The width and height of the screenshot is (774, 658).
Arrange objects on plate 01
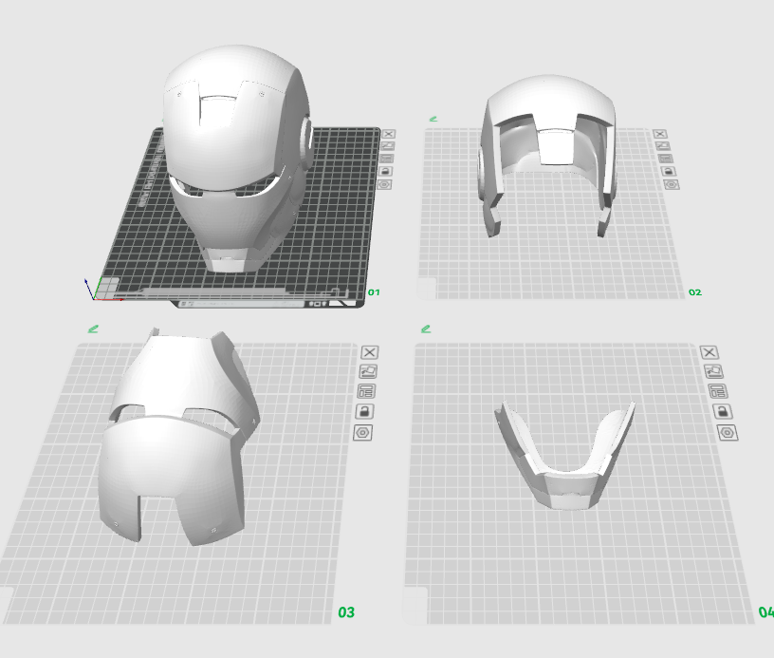(x=386, y=159)
